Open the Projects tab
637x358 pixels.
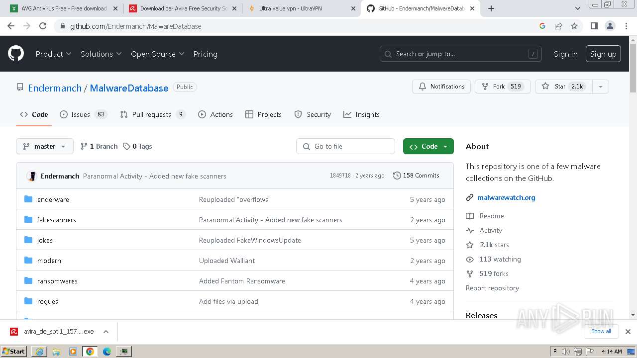click(x=263, y=114)
